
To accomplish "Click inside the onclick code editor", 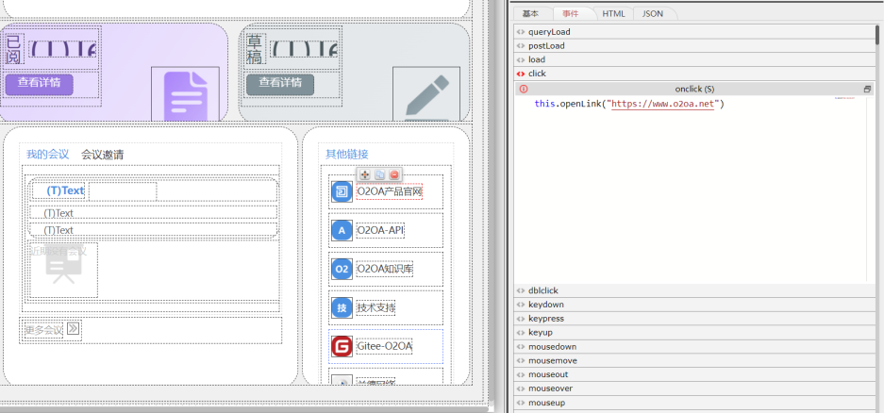I will coord(689,189).
